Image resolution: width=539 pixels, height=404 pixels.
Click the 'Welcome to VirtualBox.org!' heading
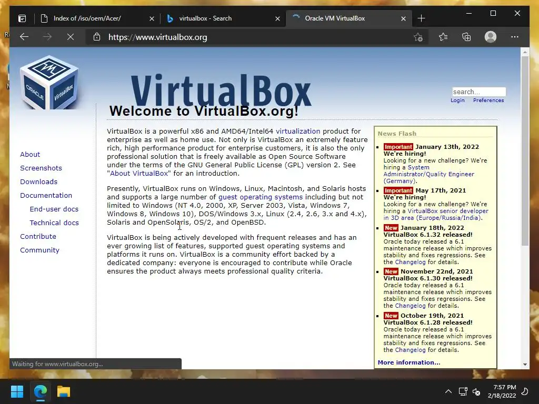pos(204,111)
